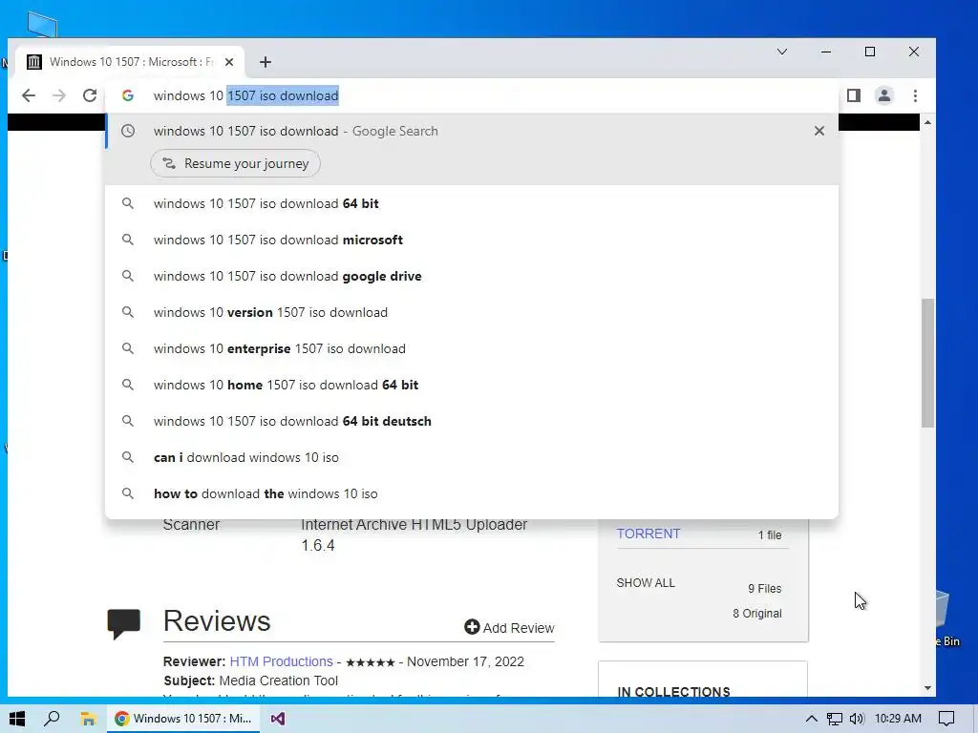Click the Chrome taskbar button
The image size is (978, 733).
pyautogui.click(x=183, y=719)
